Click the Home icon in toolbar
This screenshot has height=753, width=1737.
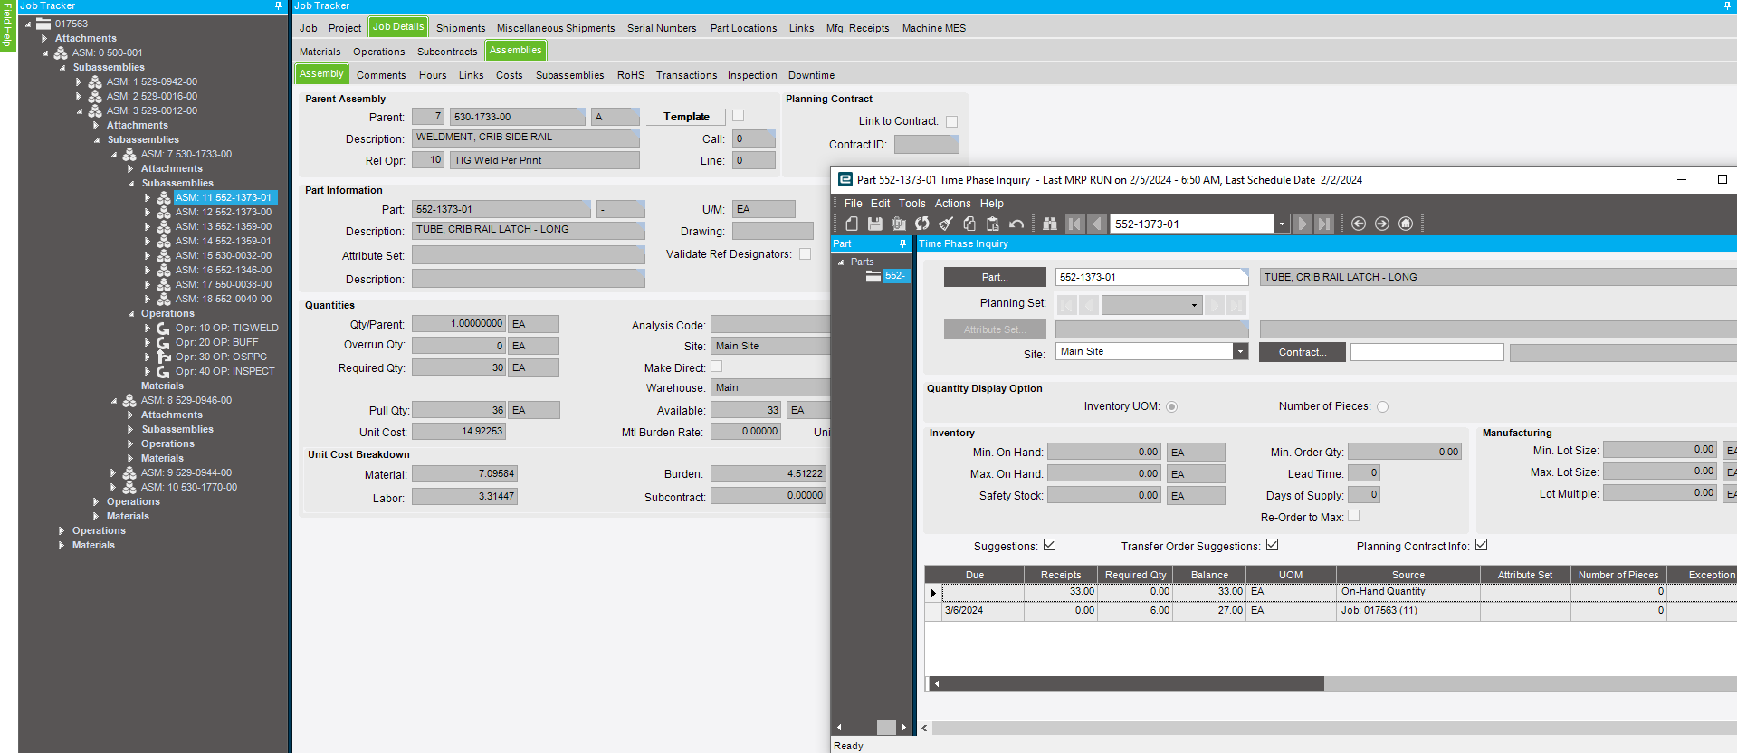1406,224
